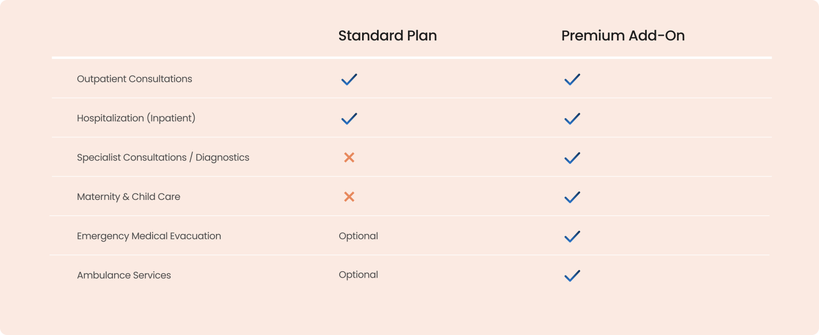Click Standard Plan checkmark for Outpatient Consultations
This screenshot has width=819, height=335.
[x=349, y=80]
